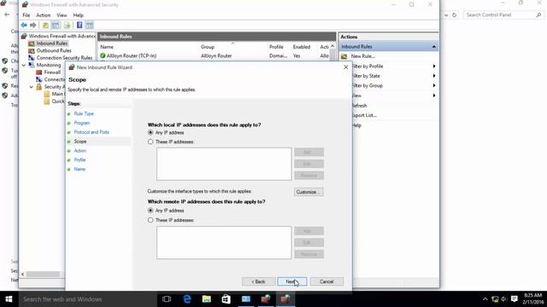547x307 pixels.
Task: Open Control Panel address bar dropdown
Action: [446, 15]
